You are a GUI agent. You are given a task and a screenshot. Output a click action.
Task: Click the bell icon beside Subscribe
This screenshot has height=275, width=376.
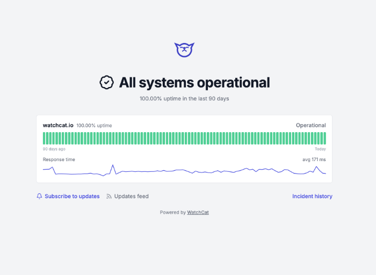[39, 196]
